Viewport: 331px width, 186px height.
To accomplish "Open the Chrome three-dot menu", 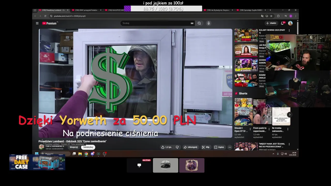I will pyautogui.click(x=296, y=16).
